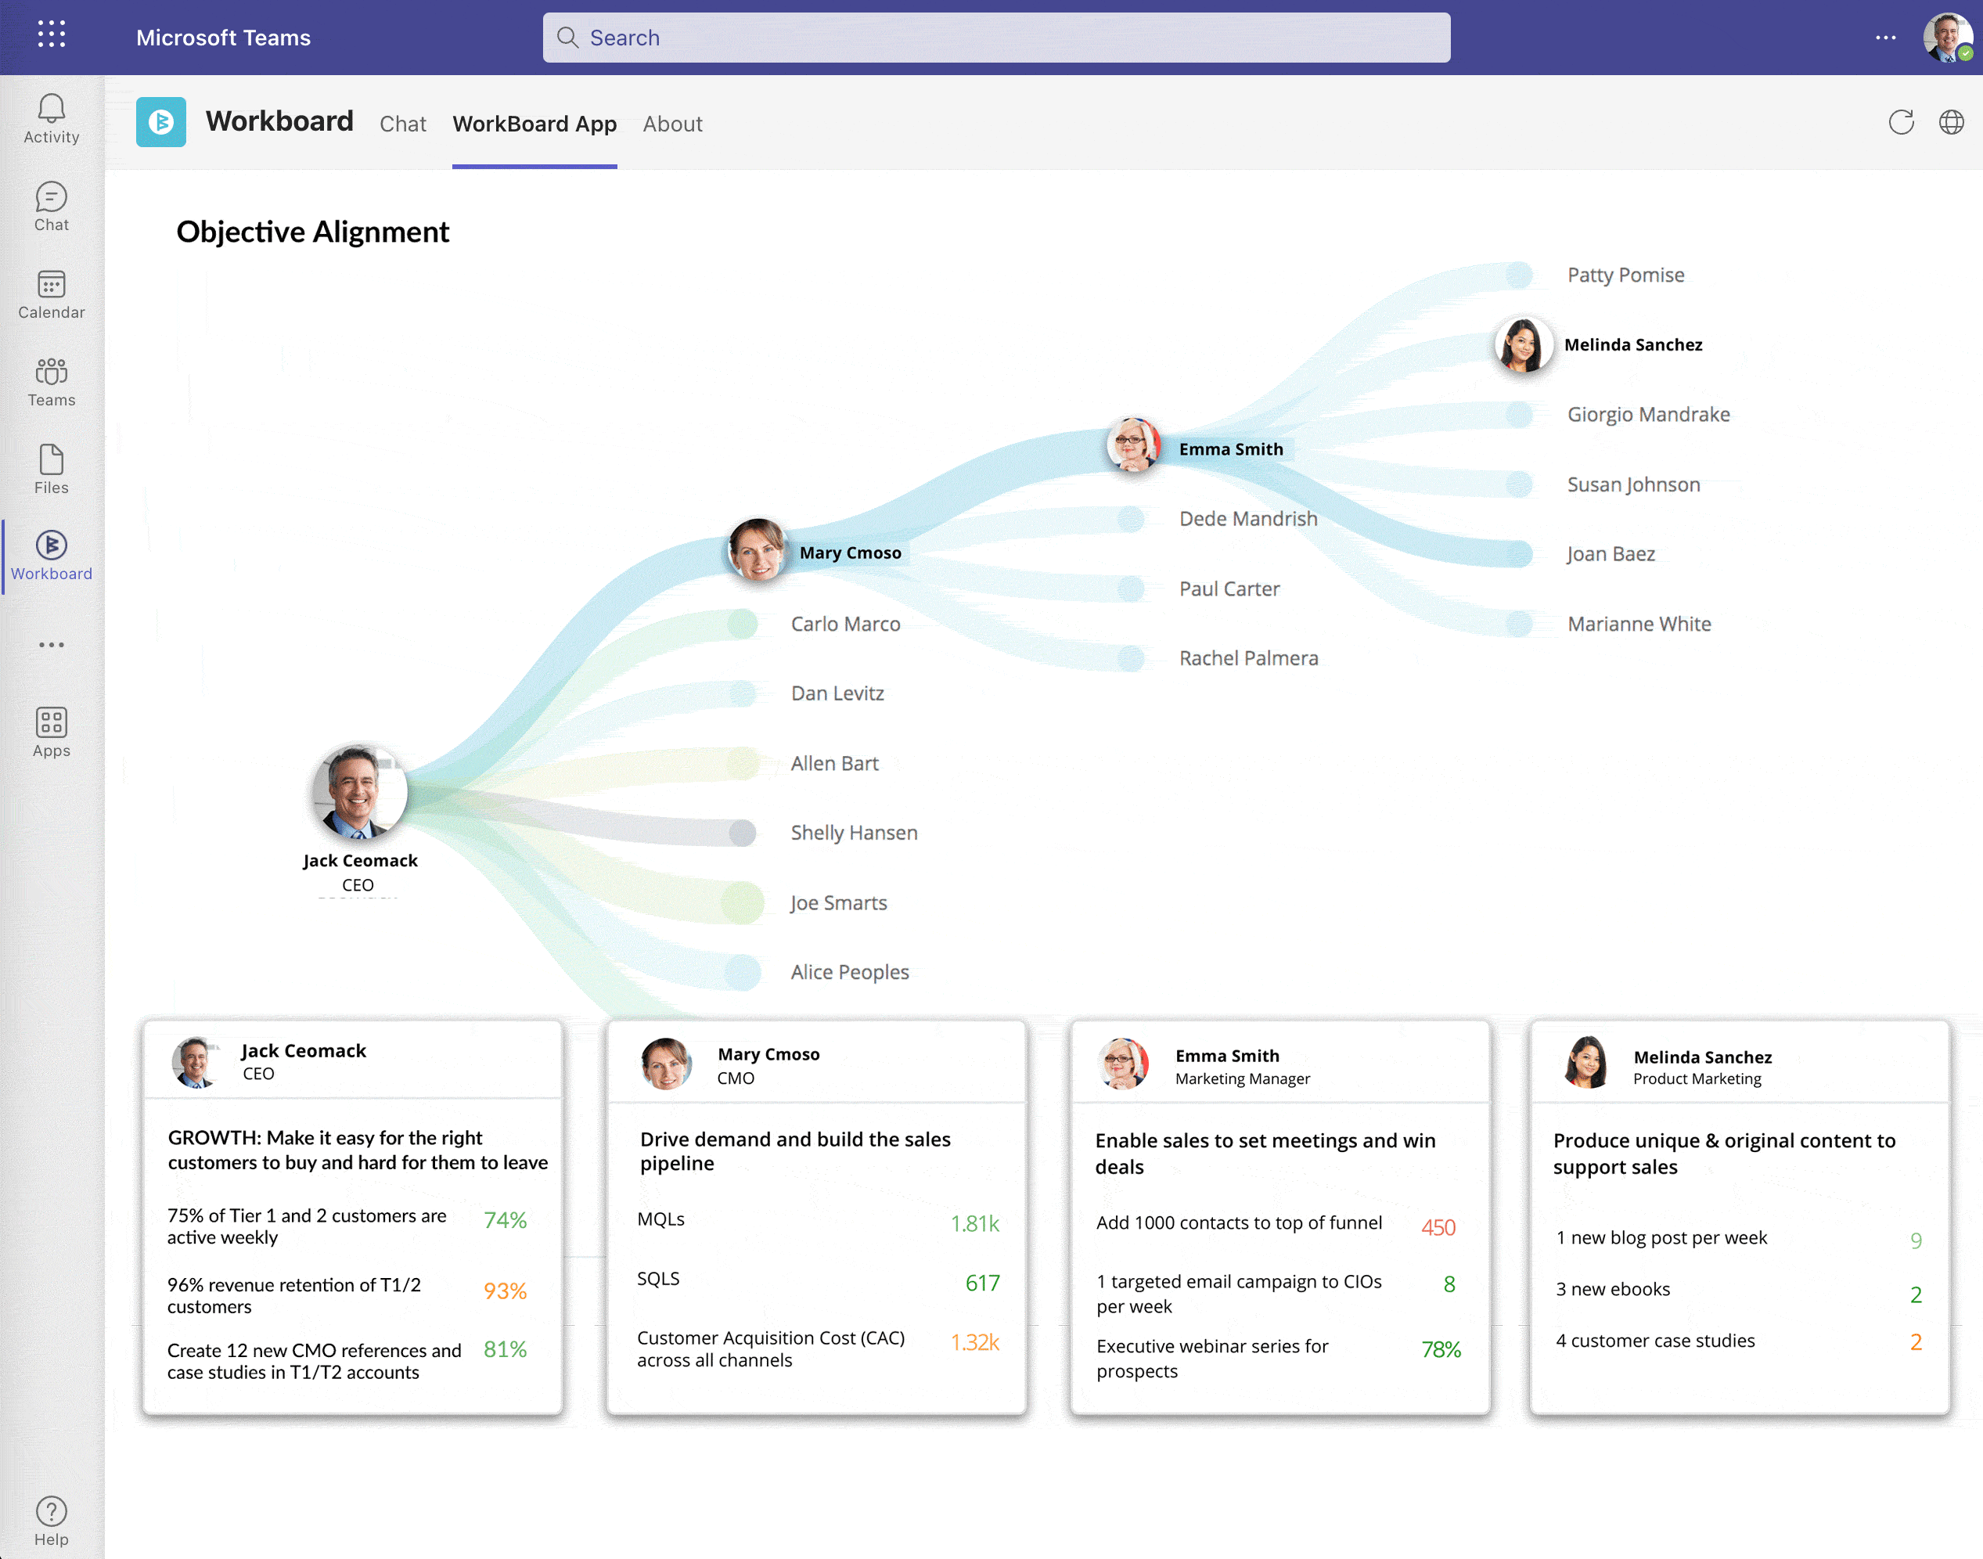Image resolution: width=1983 pixels, height=1559 pixels.
Task: Click '1 new blog post per week'
Action: [1661, 1237]
